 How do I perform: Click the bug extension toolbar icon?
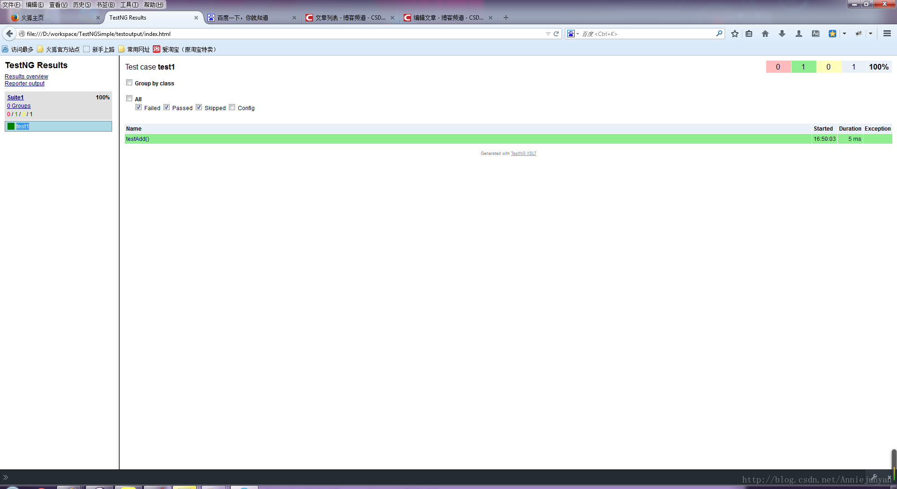pos(859,34)
